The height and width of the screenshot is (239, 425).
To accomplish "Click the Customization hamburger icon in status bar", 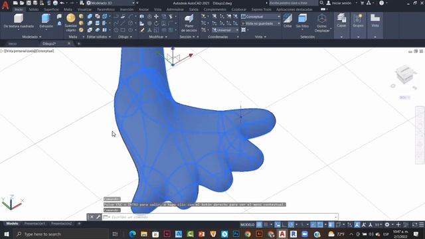I will [x=422, y=224].
